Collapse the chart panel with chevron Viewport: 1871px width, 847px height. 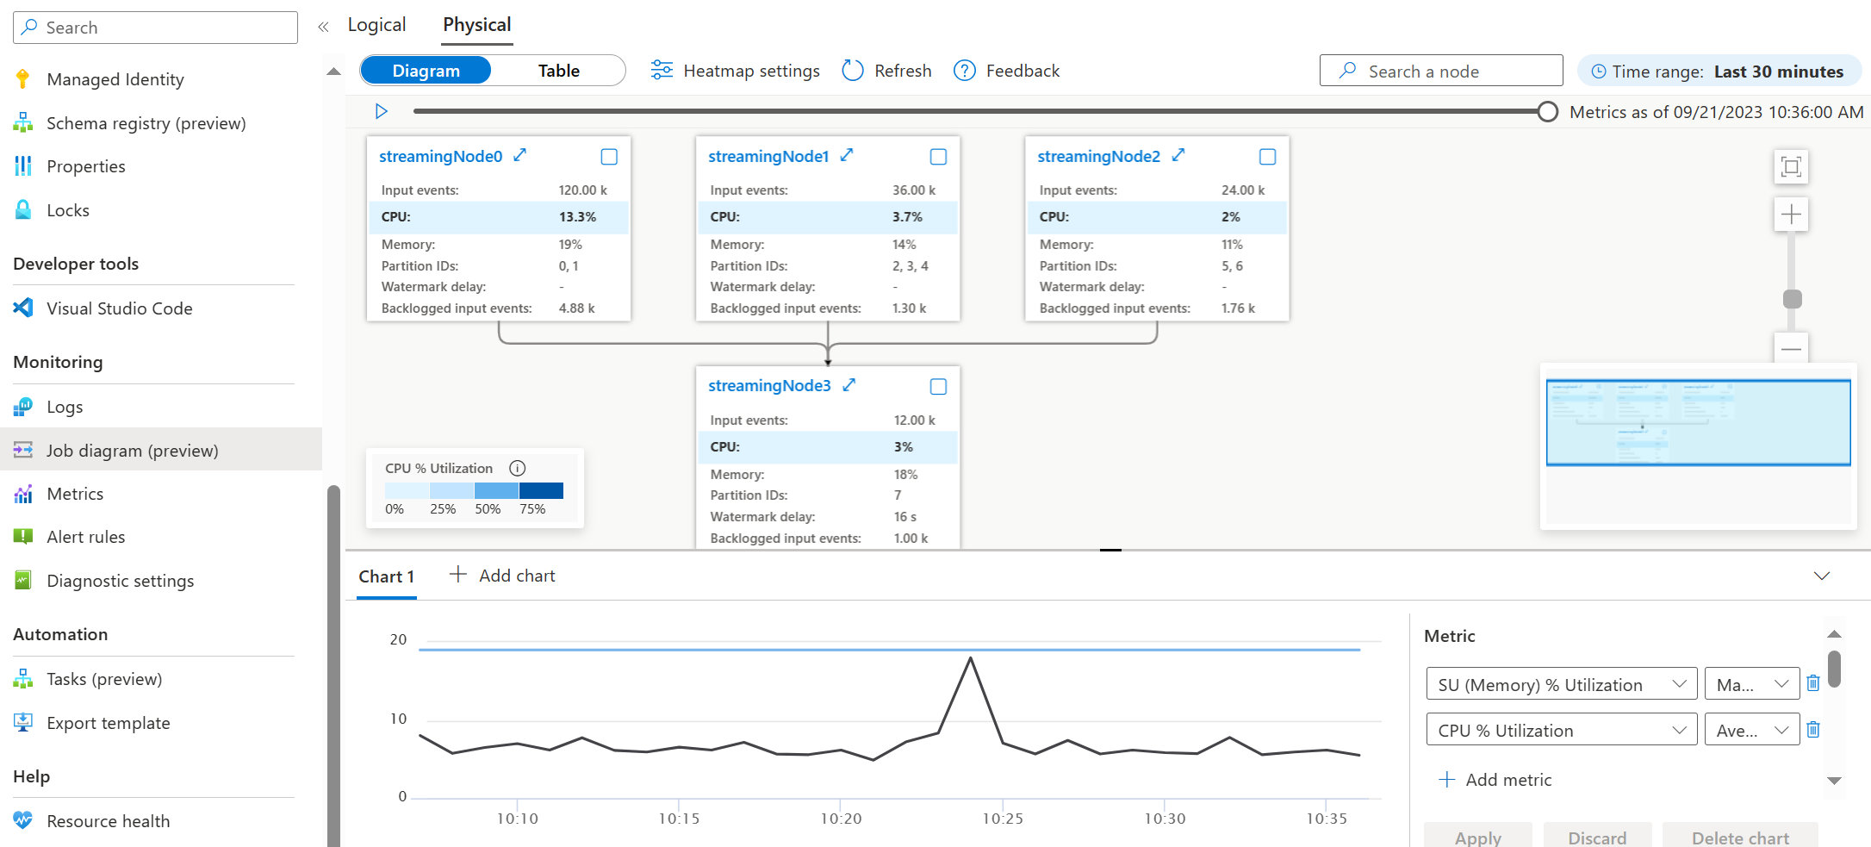pyautogui.click(x=1821, y=576)
